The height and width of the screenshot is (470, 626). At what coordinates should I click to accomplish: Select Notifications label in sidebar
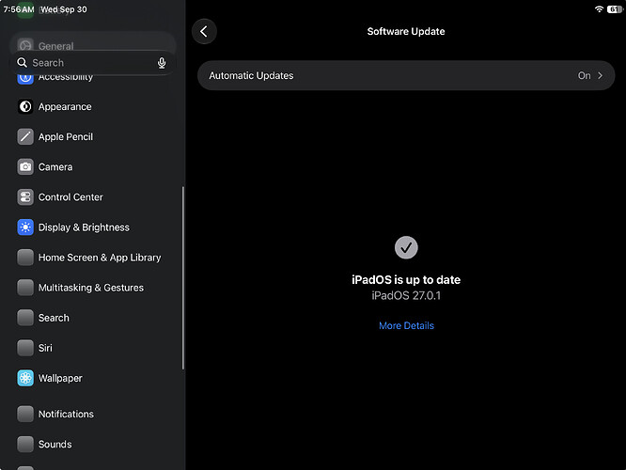[66, 415]
